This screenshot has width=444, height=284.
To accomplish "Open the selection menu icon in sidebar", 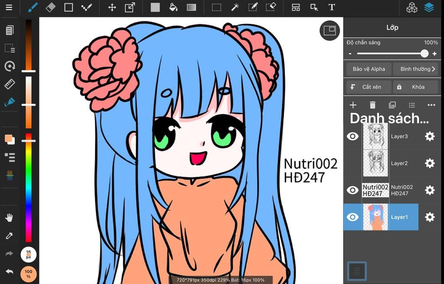I will tap(10, 48).
